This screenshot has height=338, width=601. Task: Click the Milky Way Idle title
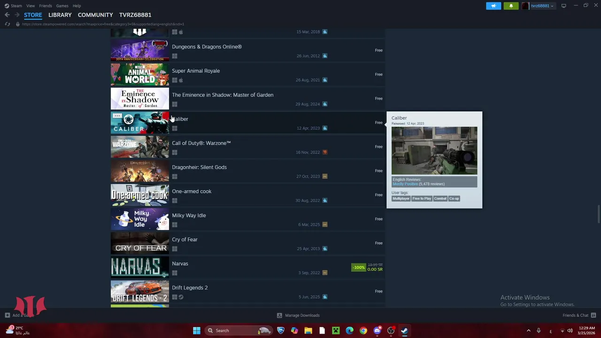tap(189, 215)
